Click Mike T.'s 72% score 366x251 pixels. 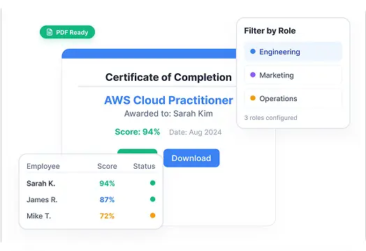[107, 216]
